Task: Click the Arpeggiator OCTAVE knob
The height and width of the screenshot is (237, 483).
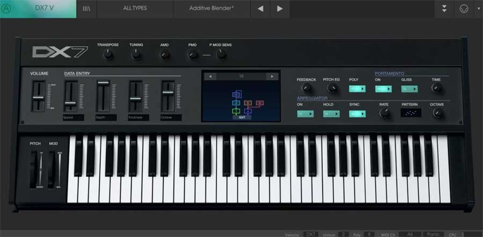Action: [x=437, y=113]
